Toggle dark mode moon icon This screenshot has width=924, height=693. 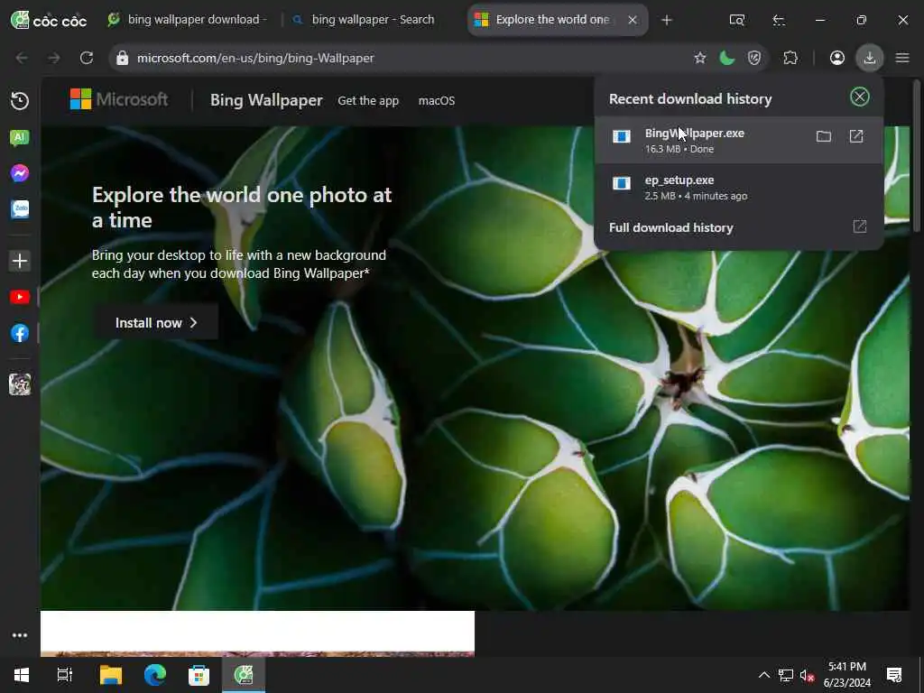tap(727, 58)
